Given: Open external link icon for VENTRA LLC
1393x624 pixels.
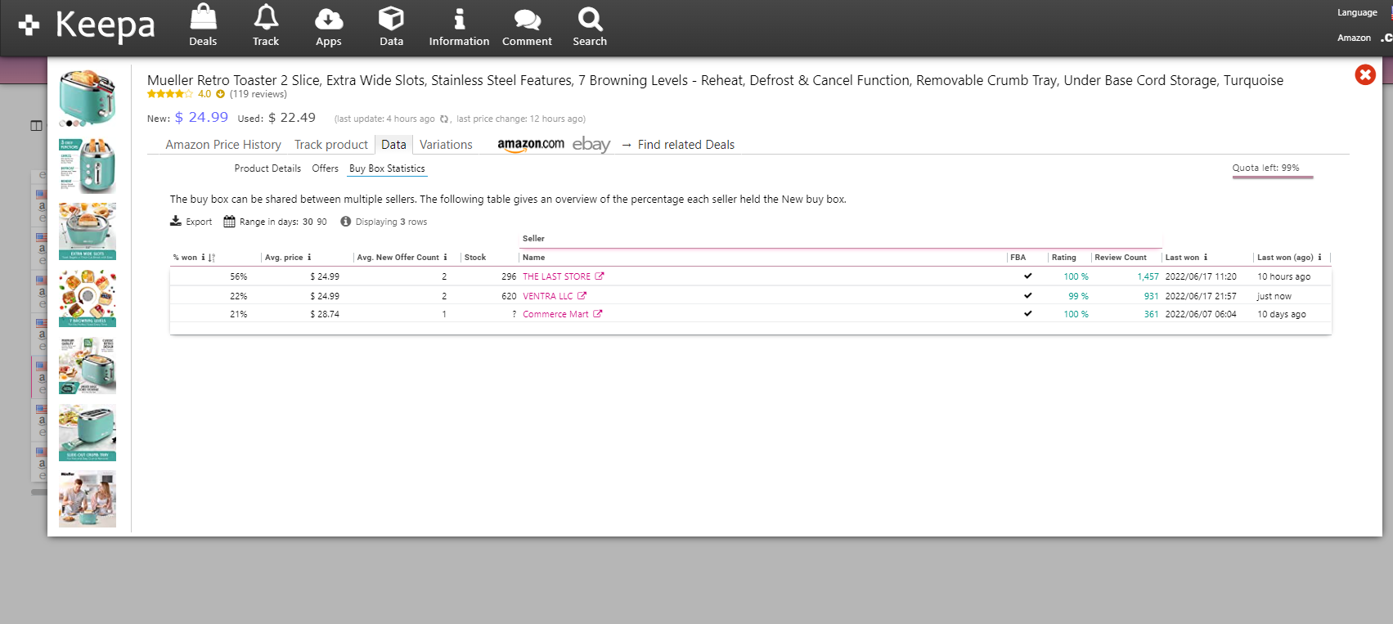Looking at the screenshot, I should (582, 296).
